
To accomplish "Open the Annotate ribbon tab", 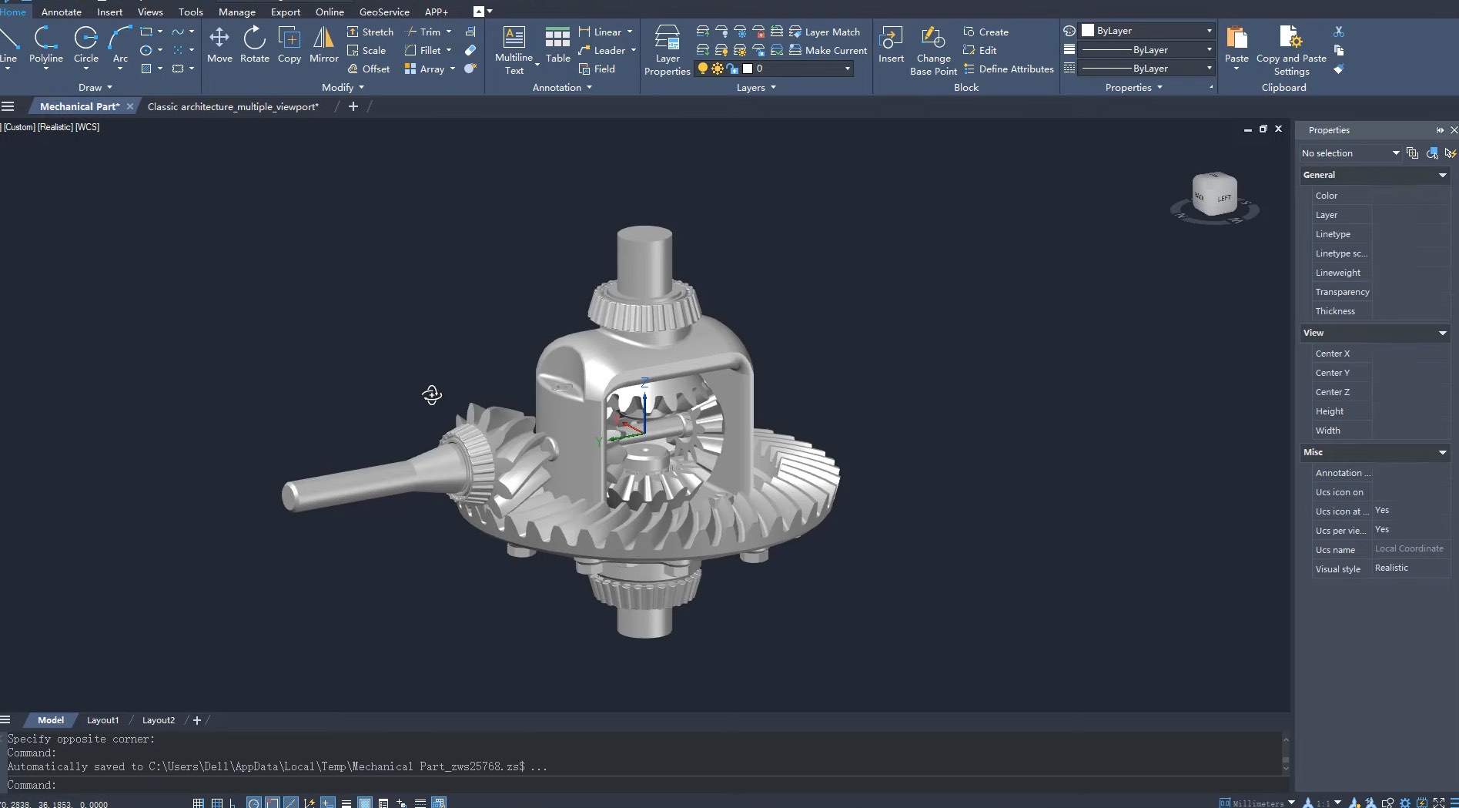I will click(x=61, y=12).
